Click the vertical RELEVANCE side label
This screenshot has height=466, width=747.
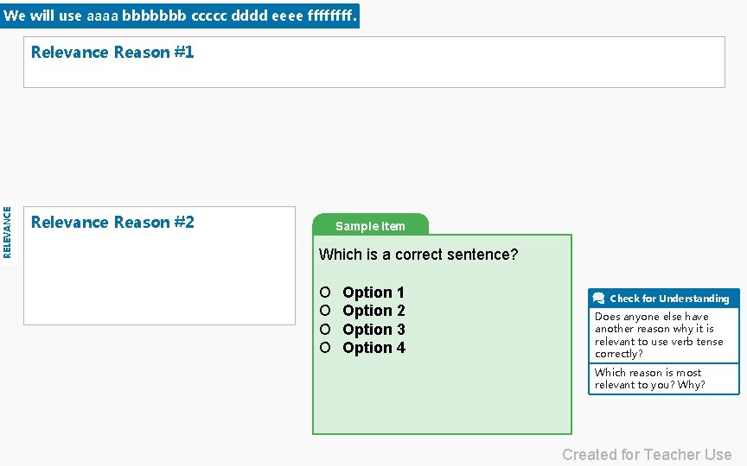pos(7,231)
